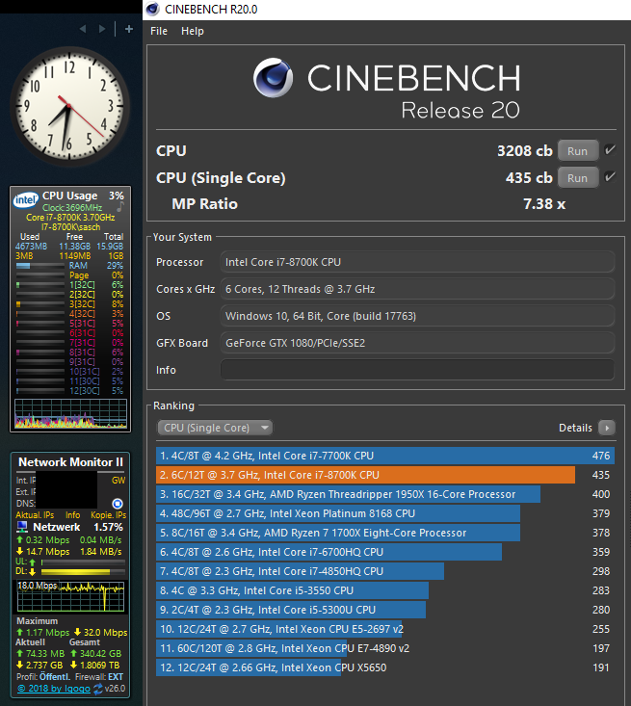Select ranking row 'Intel Core i5-3550 CPU'

[x=385, y=590]
